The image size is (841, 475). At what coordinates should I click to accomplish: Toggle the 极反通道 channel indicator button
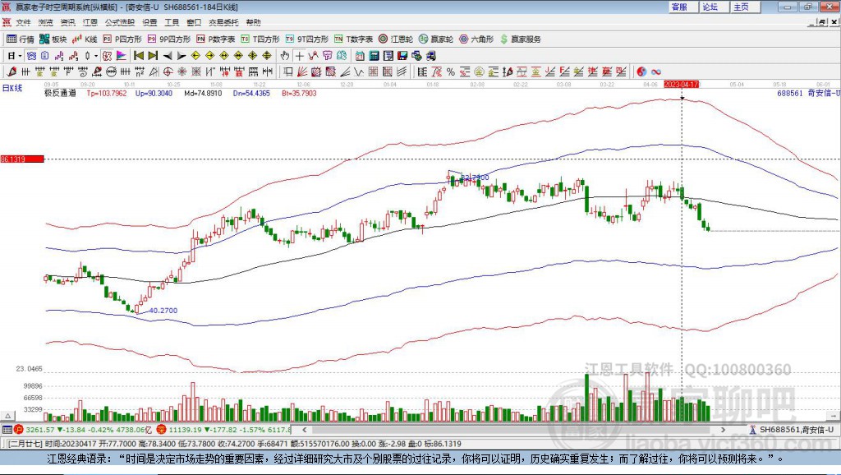click(x=60, y=94)
